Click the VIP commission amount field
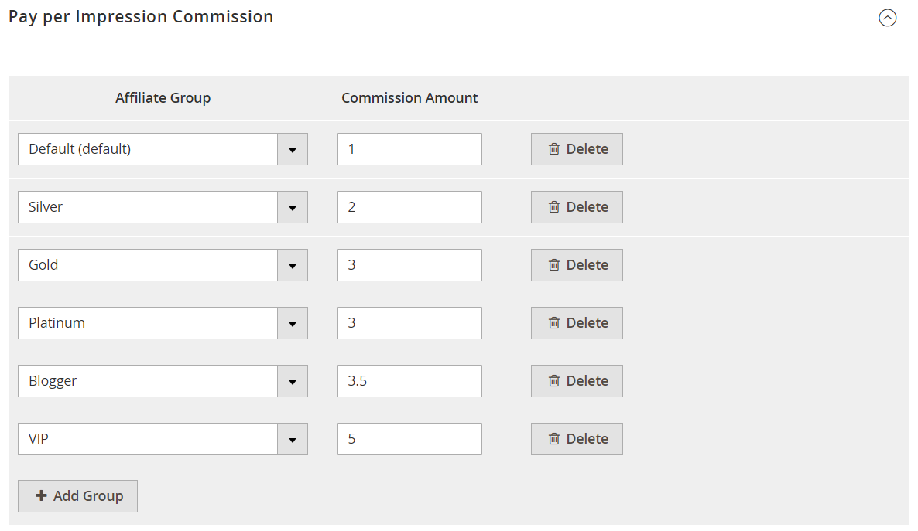The image size is (918, 531). coord(409,438)
